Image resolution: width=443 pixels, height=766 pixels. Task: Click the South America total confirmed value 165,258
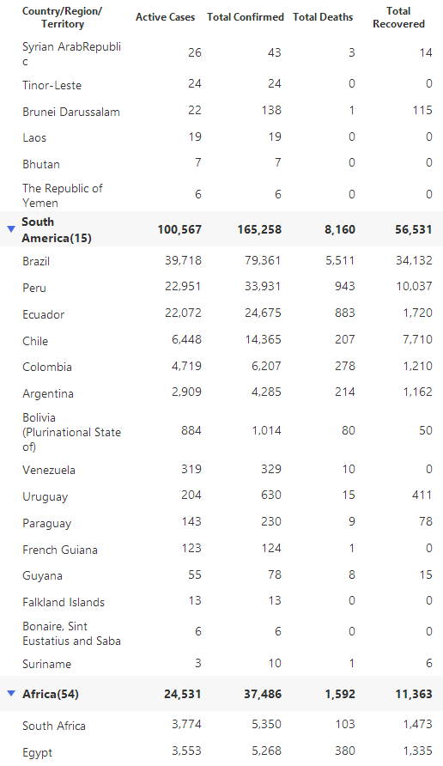[x=259, y=229]
